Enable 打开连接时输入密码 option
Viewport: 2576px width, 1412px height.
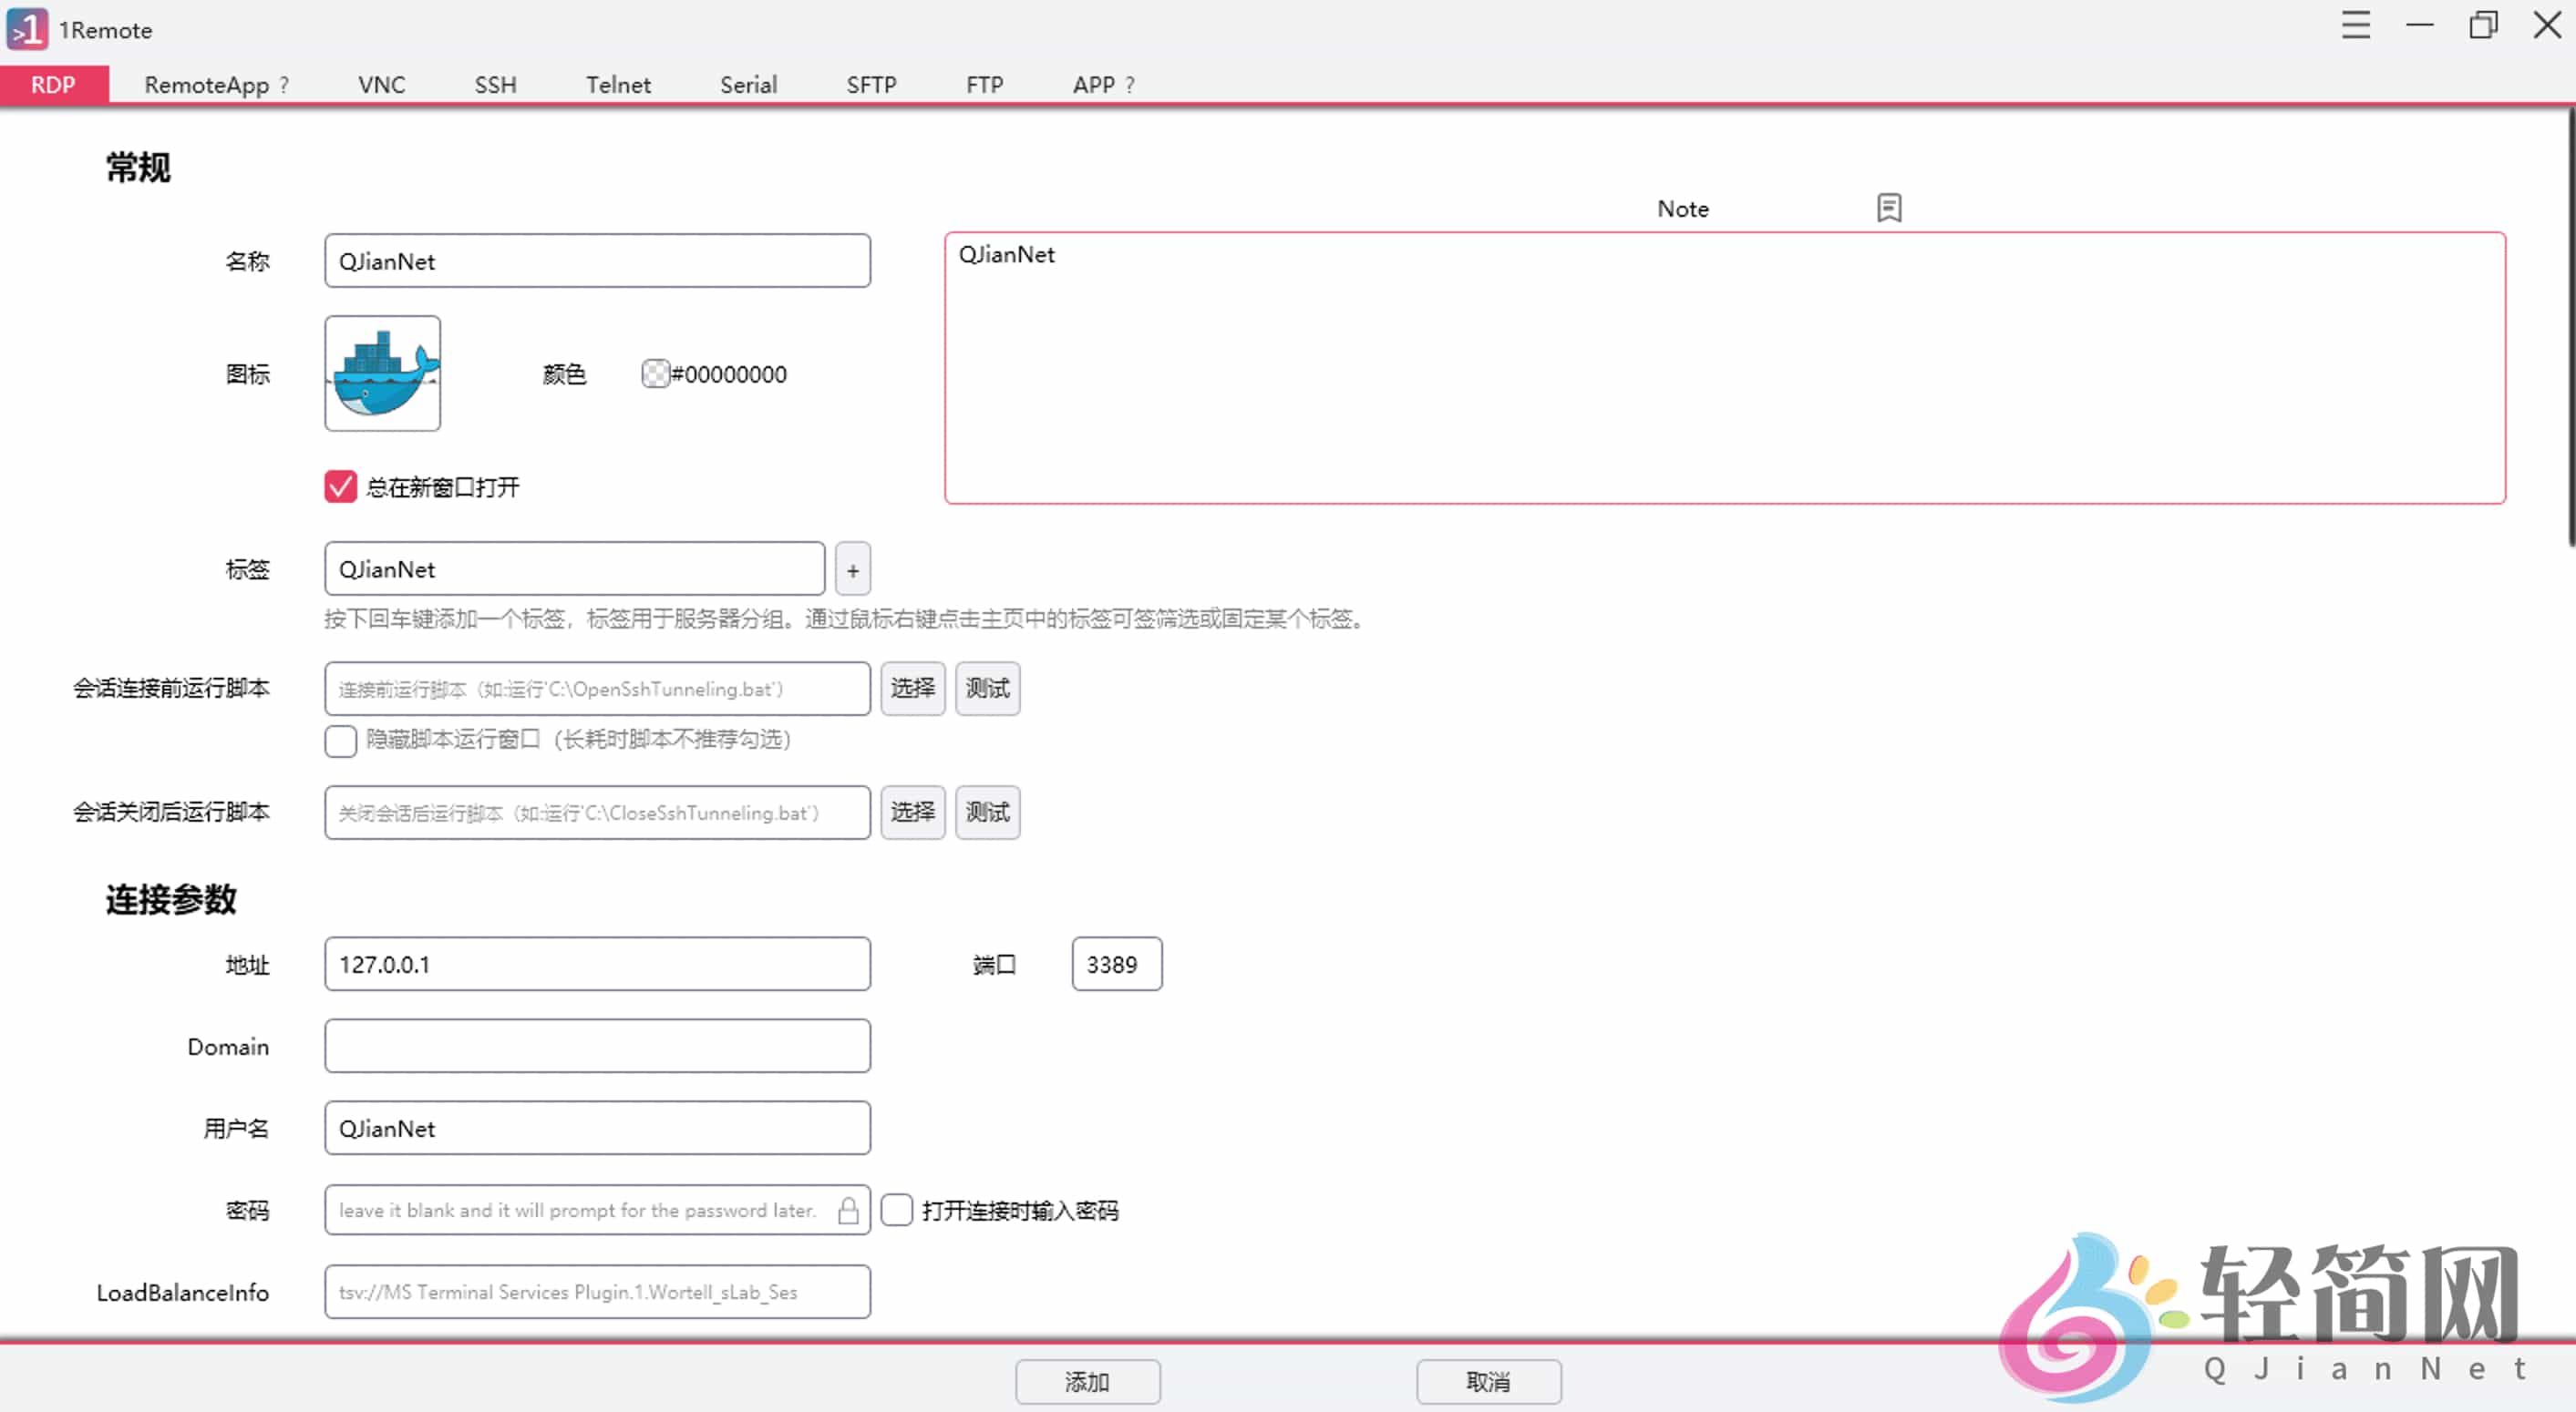pos(896,1209)
